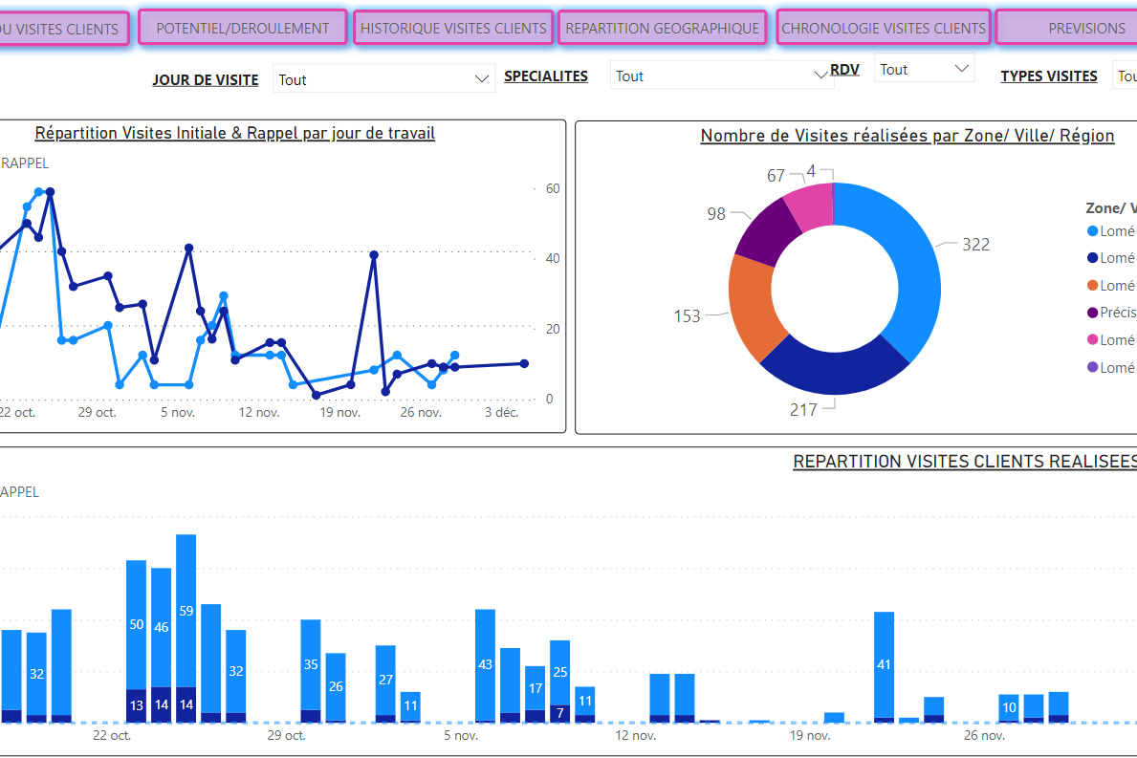
Task: Expand the RDV dropdown chevron
Action: pyautogui.click(x=962, y=69)
